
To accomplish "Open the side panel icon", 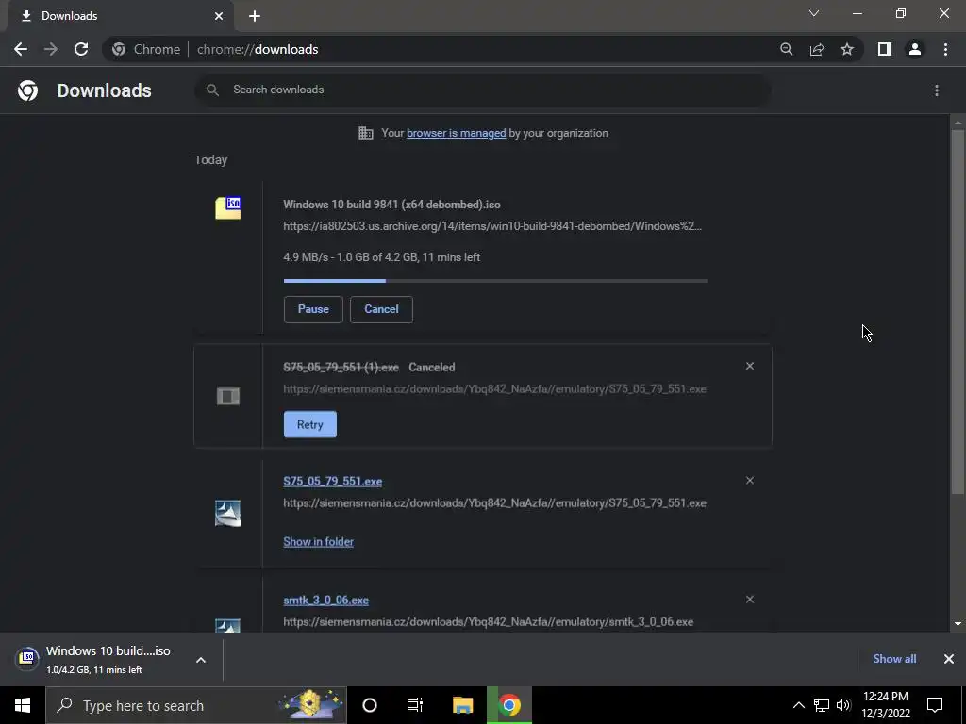I will coord(885,49).
